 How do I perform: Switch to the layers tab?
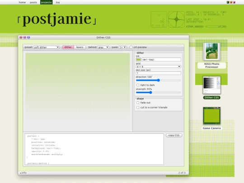tap(80, 47)
